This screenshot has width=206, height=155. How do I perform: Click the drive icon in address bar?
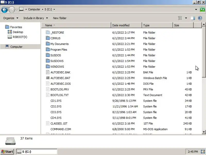pos(21,9)
